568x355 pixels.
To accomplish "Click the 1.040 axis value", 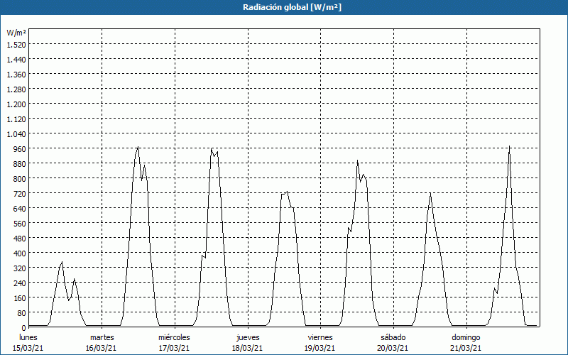I will (x=16, y=134).
